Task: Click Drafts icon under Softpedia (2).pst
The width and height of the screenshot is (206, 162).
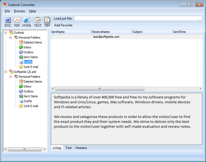Action: pyautogui.click(x=21, y=101)
